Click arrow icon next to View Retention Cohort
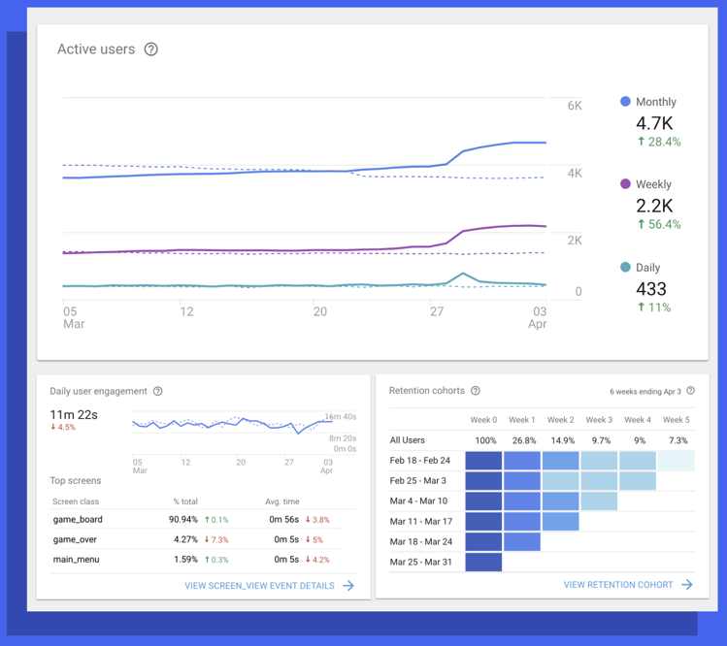This screenshot has width=727, height=646. tap(686, 585)
